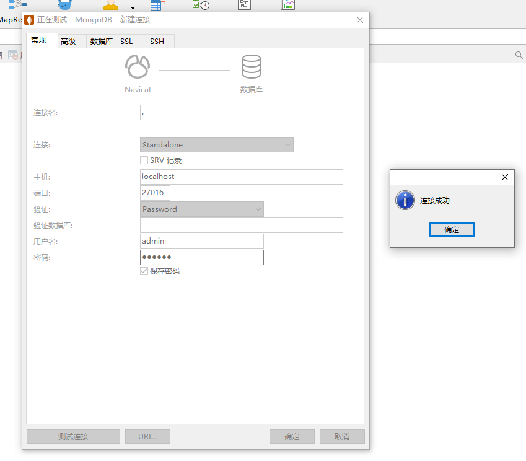Image resolution: width=526 pixels, height=461 pixels.
Task: Click the 主机: label
Action: 42,177
